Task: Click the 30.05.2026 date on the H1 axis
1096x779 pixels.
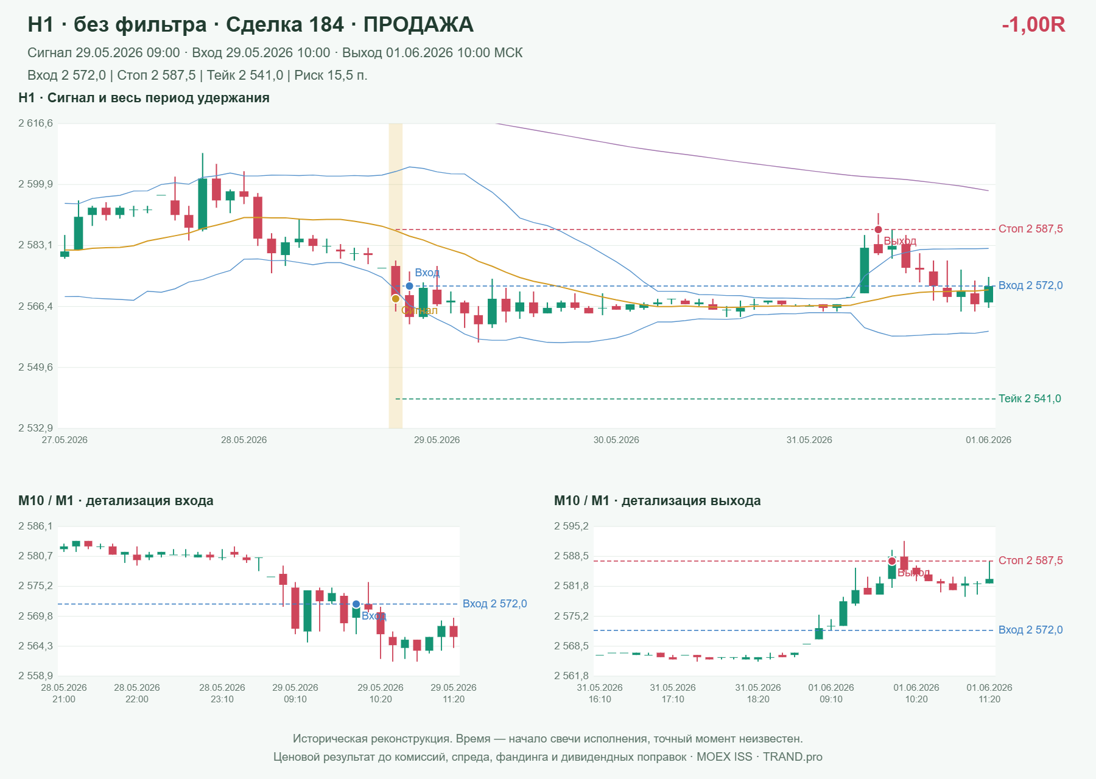Action: [616, 440]
